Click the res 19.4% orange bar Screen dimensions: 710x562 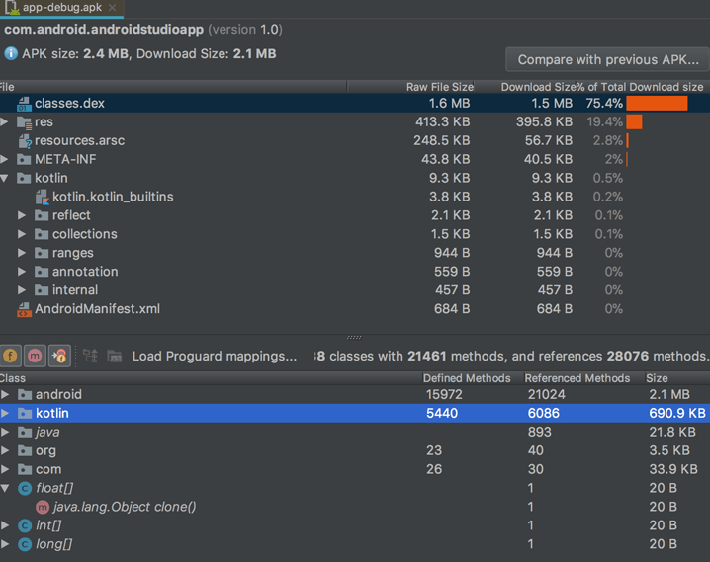(635, 121)
